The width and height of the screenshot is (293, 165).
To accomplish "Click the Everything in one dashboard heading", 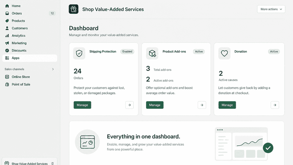I will (x=144, y=137).
